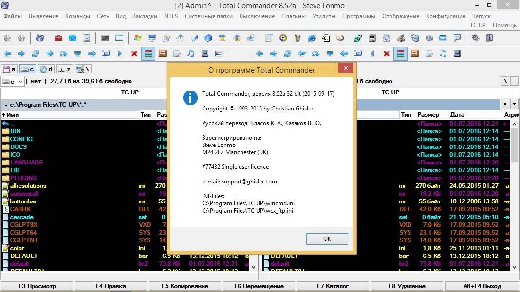Select the right panel TC UP tab

click(390, 92)
